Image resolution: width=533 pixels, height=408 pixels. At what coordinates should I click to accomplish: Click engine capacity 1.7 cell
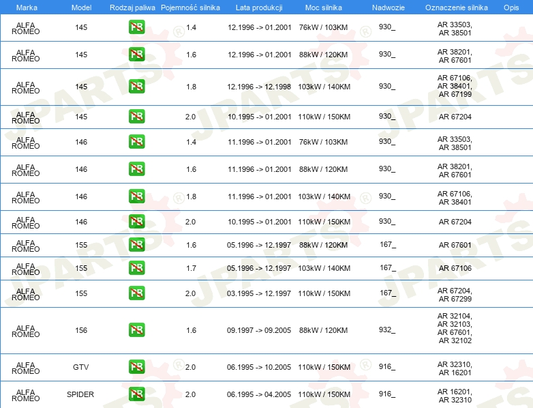tap(191, 268)
